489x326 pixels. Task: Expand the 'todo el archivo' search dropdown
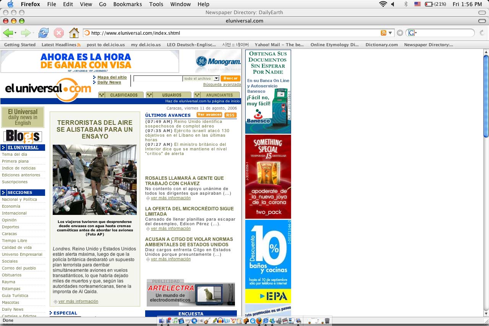pyautogui.click(x=216, y=79)
